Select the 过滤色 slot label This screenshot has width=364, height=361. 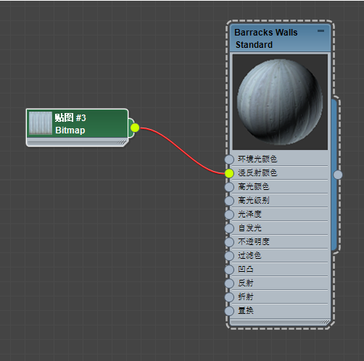coord(249,255)
